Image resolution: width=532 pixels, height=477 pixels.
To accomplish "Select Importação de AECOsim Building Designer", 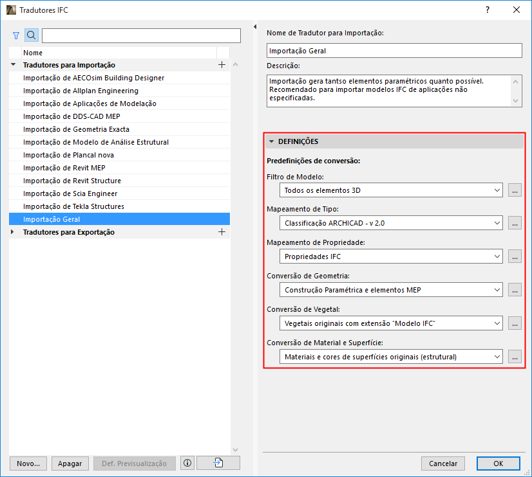I will click(x=119, y=78).
